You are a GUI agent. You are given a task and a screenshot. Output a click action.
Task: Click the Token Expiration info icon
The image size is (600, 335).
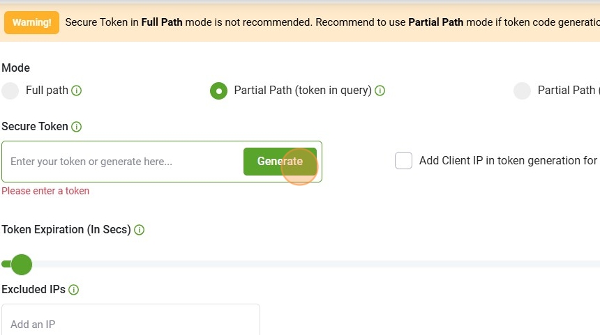(140, 230)
